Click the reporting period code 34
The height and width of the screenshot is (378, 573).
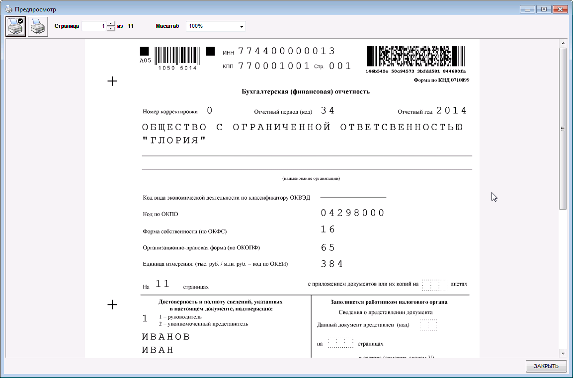327,111
